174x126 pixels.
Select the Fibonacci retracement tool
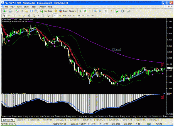point(34,16)
